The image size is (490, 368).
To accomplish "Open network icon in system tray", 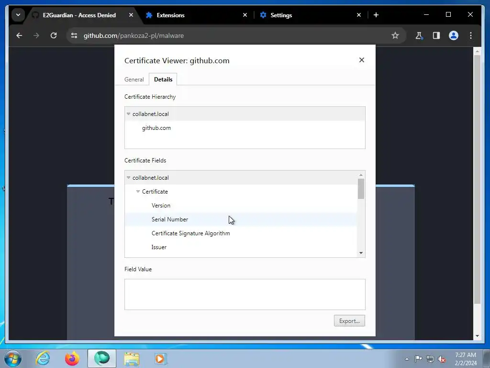I will (430, 359).
